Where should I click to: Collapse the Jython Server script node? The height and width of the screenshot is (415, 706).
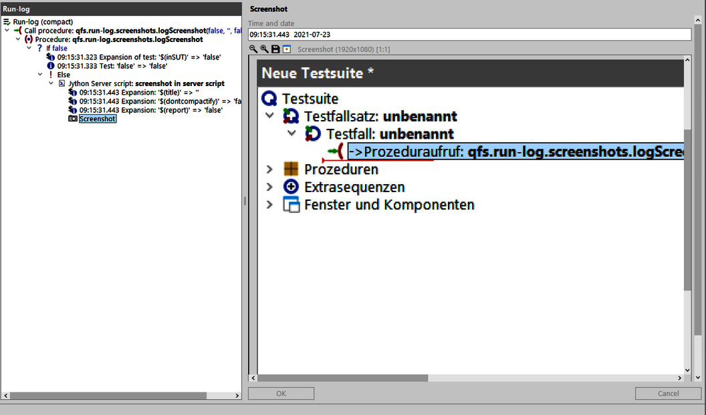51,83
